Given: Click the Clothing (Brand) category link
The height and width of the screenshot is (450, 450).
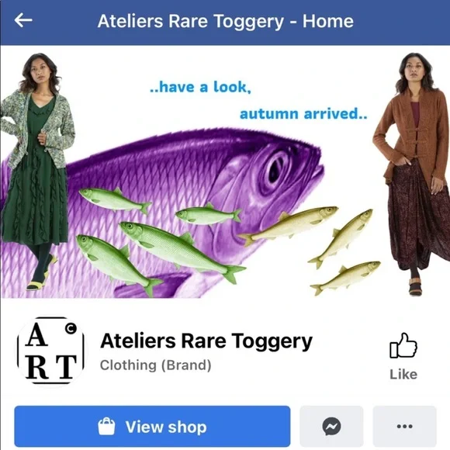Looking at the screenshot, I should click(155, 365).
